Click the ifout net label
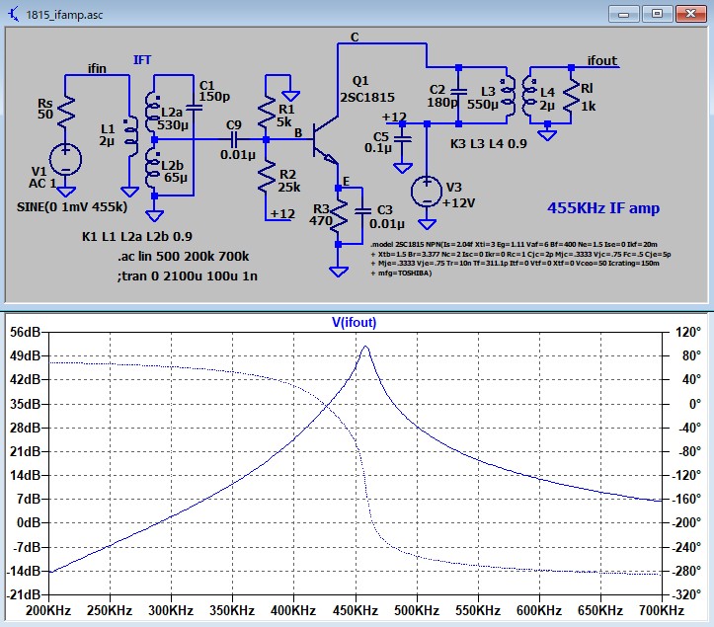This screenshot has width=714, height=627. [602, 60]
